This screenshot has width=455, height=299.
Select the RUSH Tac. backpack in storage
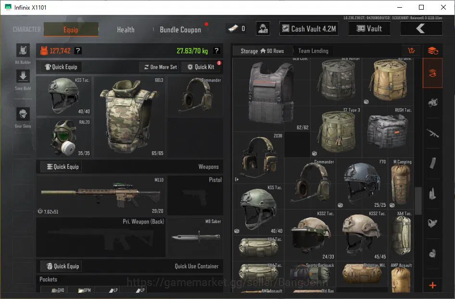[388, 132]
